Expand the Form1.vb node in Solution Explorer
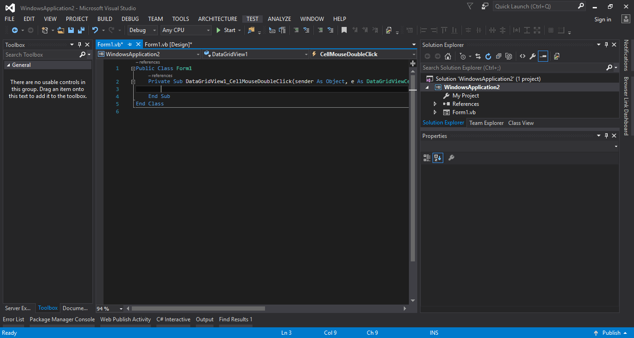Image resolution: width=634 pixels, height=338 pixels. [x=435, y=112]
